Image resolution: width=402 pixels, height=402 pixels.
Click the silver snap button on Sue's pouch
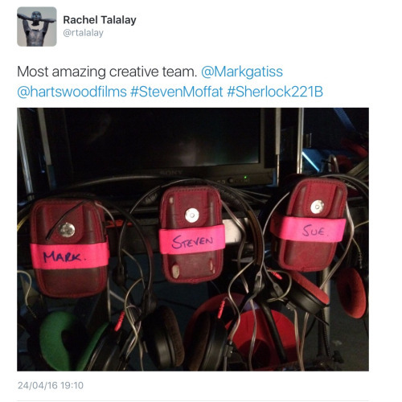318,207
